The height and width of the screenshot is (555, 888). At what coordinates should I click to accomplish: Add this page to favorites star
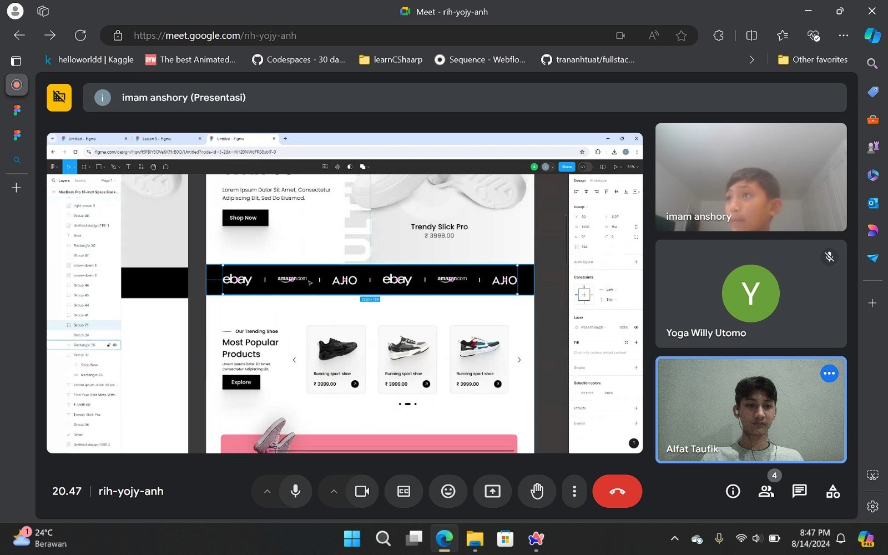click(681, 36)
